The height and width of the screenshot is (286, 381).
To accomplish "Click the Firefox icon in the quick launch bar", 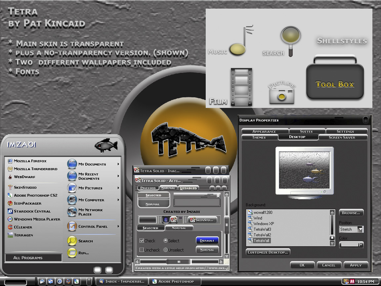I will [68, 281].
